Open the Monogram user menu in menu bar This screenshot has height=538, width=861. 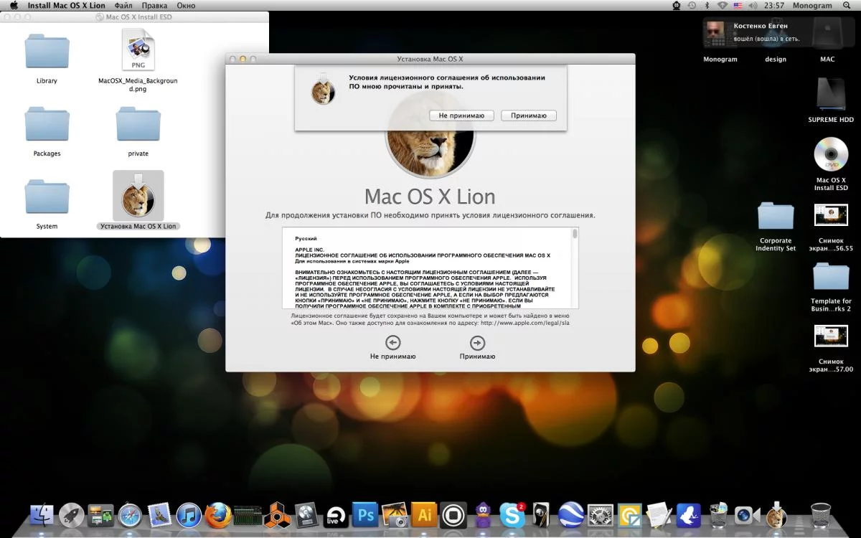click(x=812, y=6)
